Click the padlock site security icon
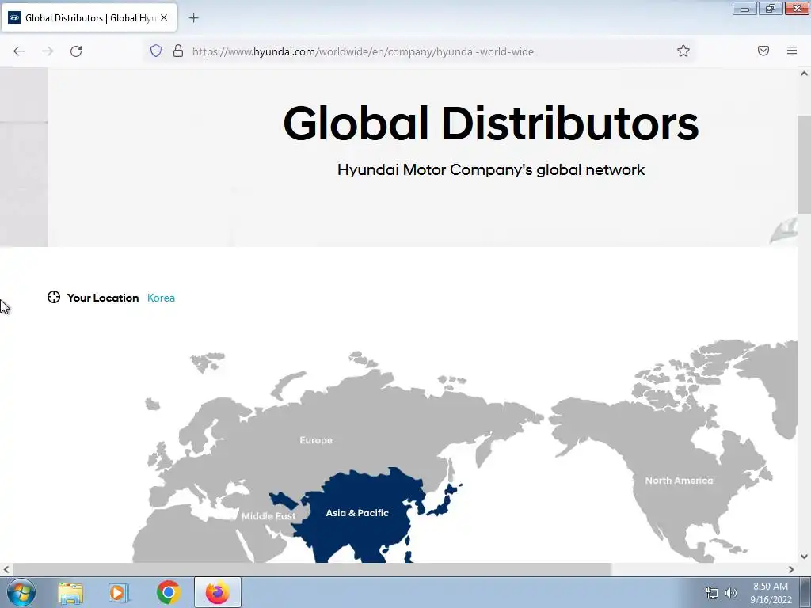The image size is (811, 608). [178, 51]
